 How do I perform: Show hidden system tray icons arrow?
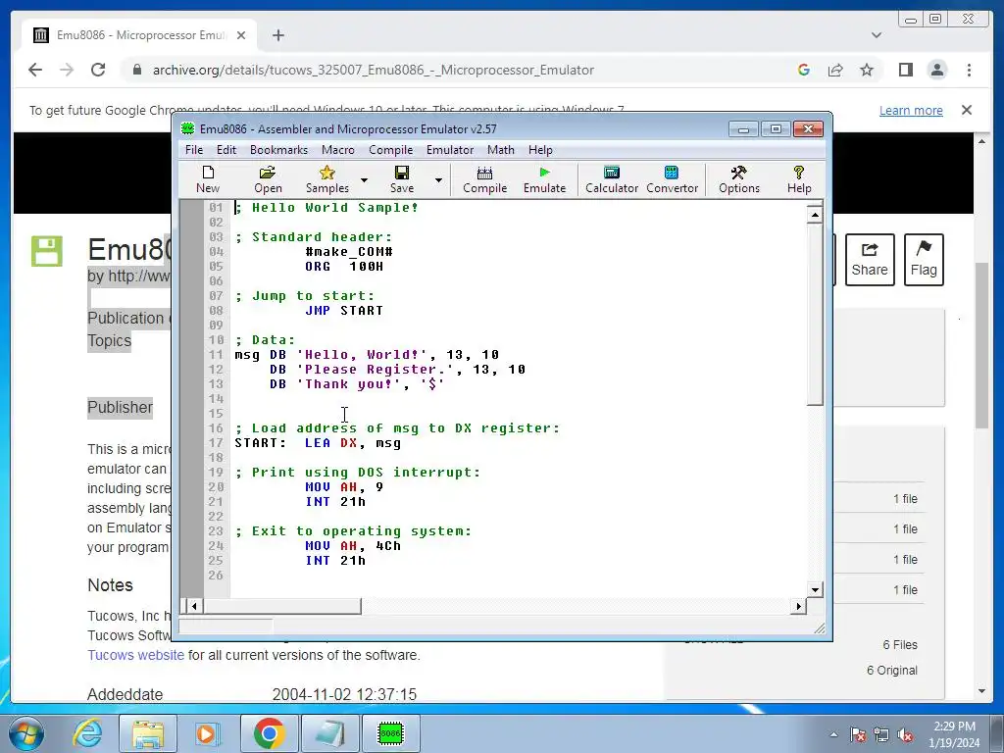[x=833, y=734]
